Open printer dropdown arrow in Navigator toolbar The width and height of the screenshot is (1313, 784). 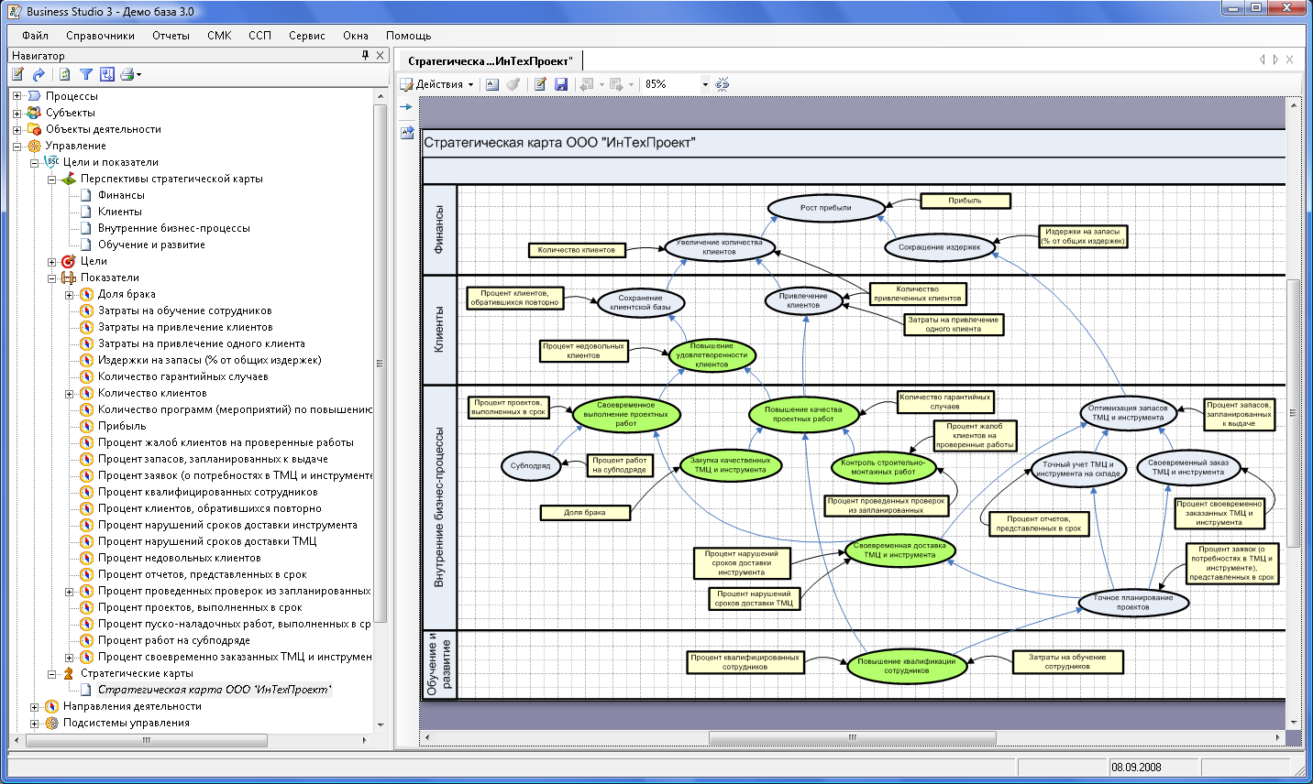click(139, 75)
